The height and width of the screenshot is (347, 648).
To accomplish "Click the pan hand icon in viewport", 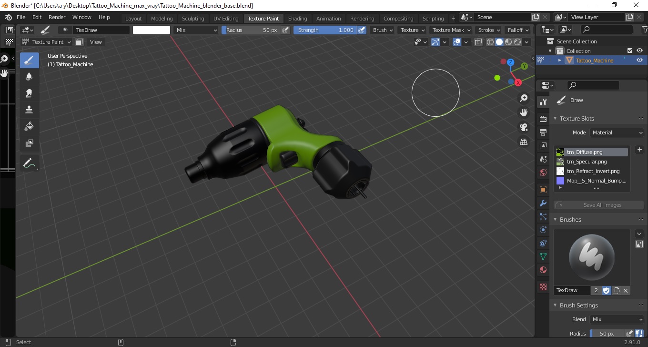I will [x=524, y=112].
